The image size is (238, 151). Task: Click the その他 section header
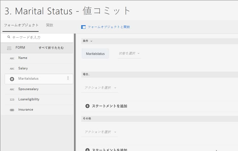tap(160, 119)
